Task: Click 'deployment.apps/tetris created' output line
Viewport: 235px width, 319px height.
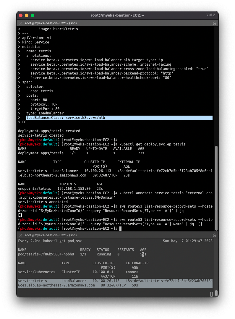Action: (49, 131)
